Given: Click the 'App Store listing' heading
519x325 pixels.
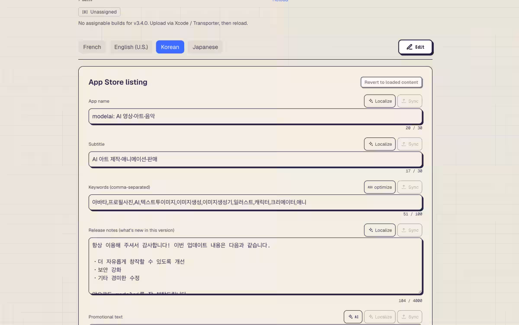Looking at the screenshot, I should point(118,82).
